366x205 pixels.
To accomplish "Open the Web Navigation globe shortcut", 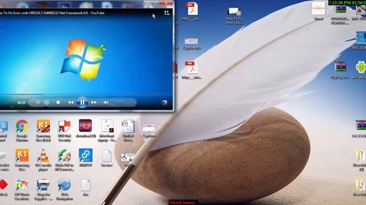I will [65, 189].
